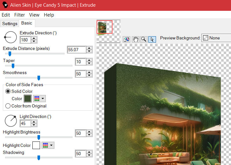Increase Extrude Distance with up arrow
Viewport: 231px width, 165px height.
coord(89,48)
